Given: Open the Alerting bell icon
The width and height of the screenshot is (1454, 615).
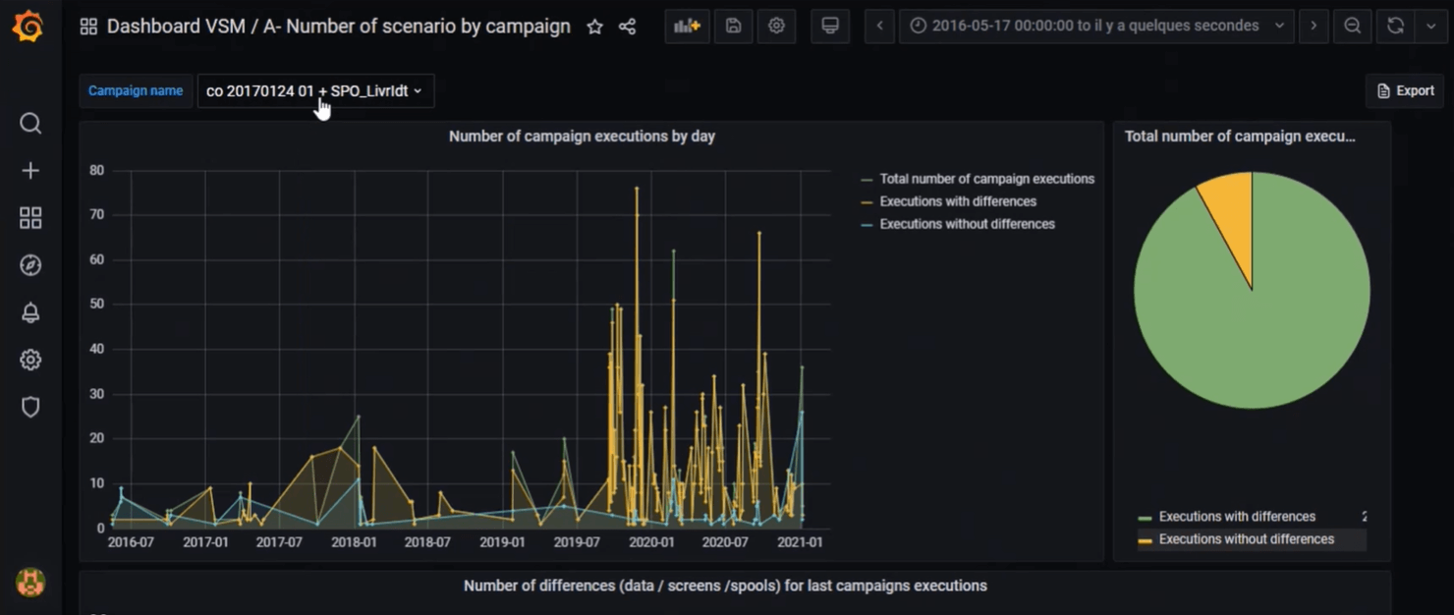Looking at the screenshot, I should point(30,312).
